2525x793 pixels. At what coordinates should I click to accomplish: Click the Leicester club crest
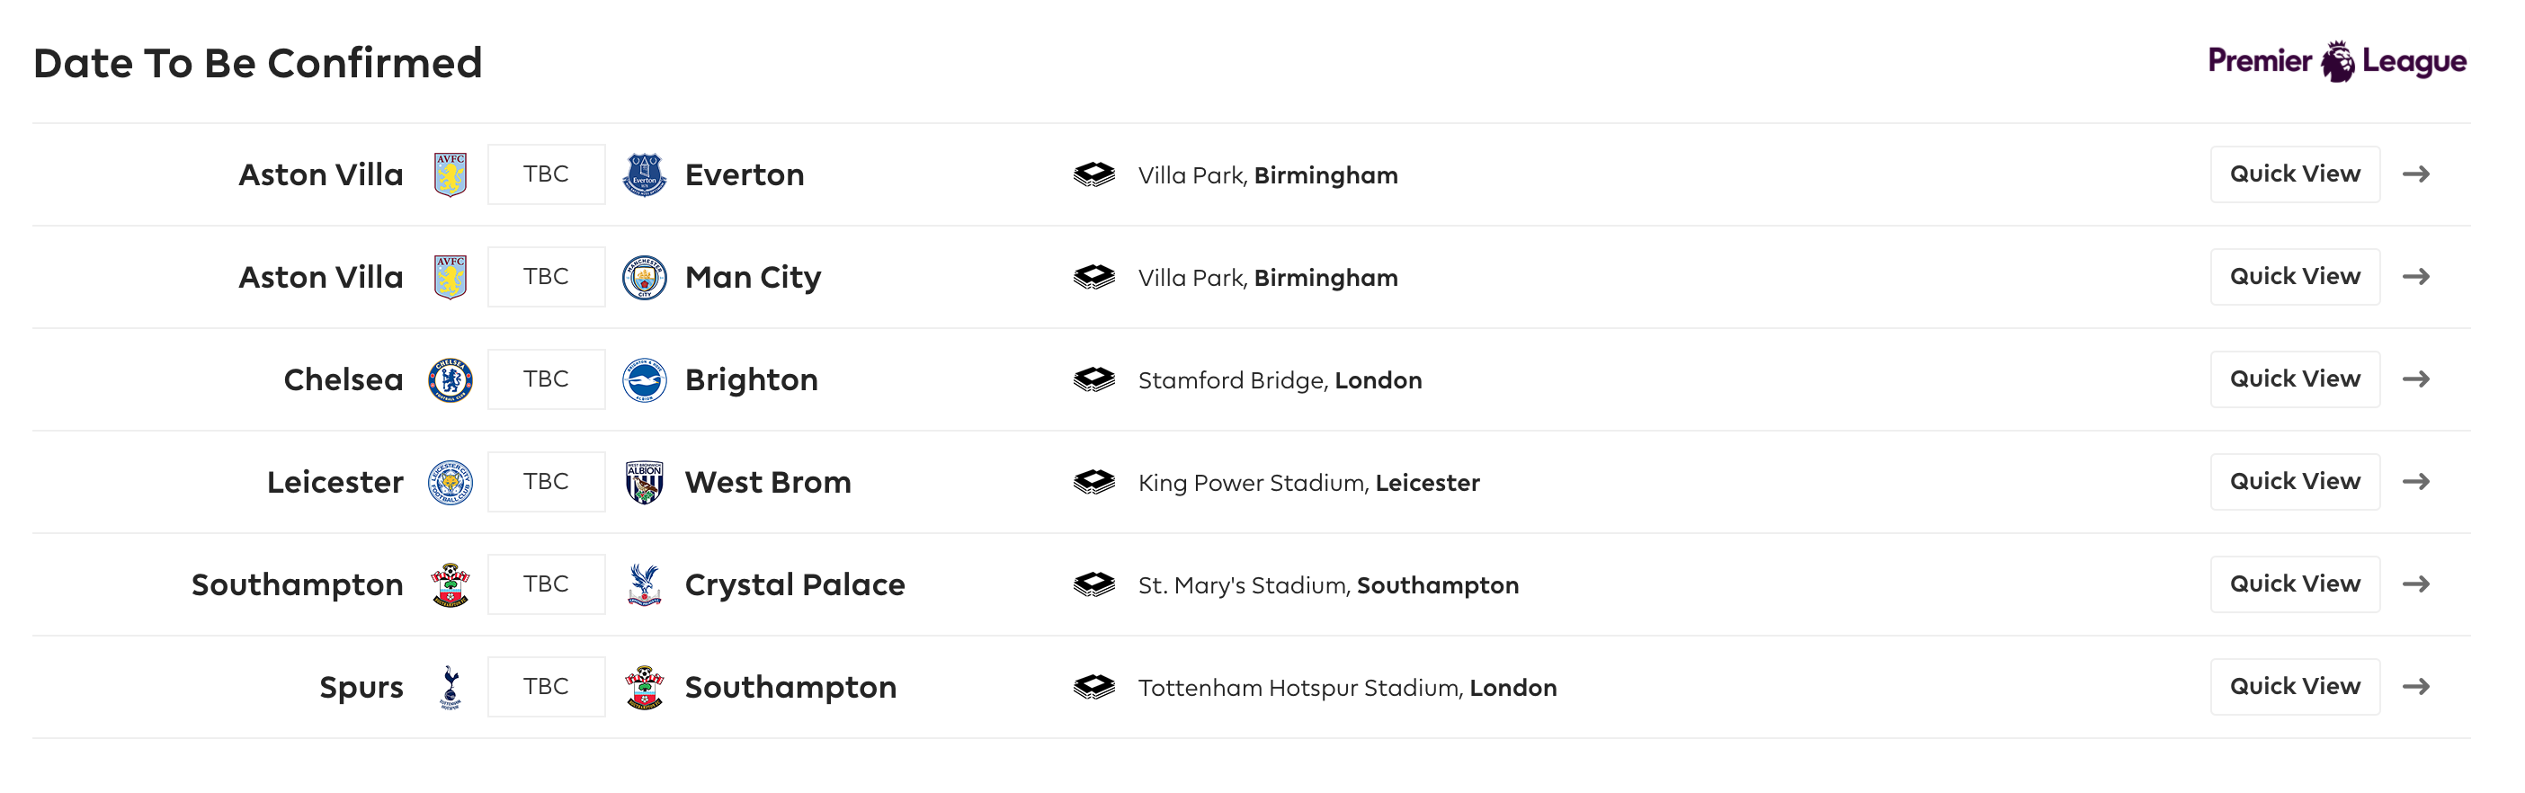[450, 482]
